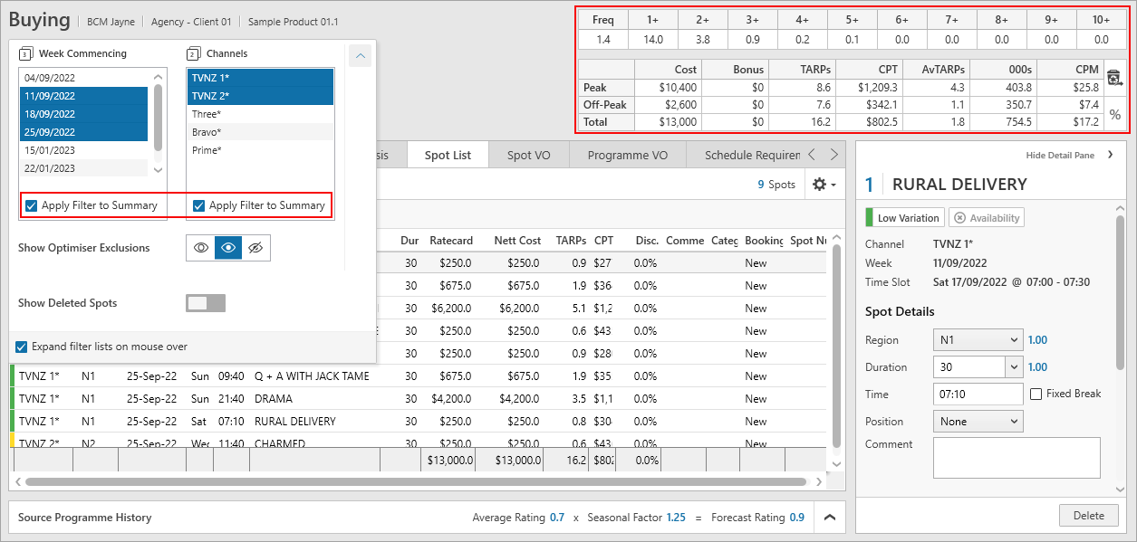Click into the Comment text box
This screenshot has height=542, width=1137.
tap(1017, 458)
